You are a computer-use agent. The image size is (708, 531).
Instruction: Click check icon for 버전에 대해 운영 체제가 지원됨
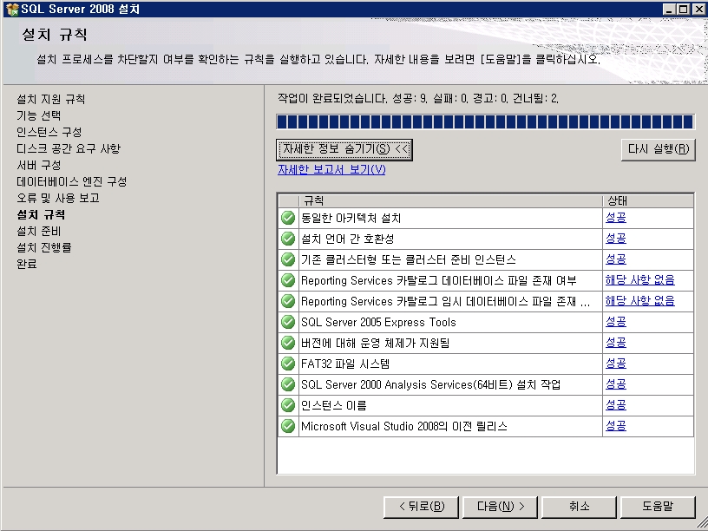click(x=288, y=343)
